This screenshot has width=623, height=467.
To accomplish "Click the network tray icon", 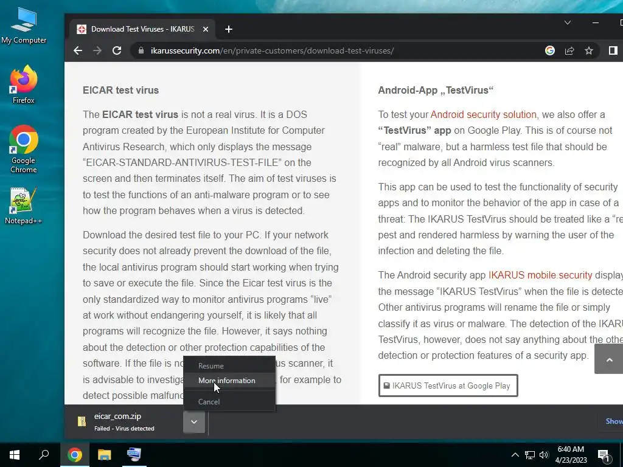I will point(530,455).
